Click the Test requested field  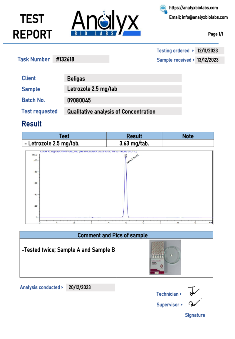coord(122,111)
